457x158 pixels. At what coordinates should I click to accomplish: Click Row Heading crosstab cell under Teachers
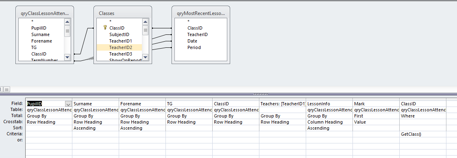[283, 122]
